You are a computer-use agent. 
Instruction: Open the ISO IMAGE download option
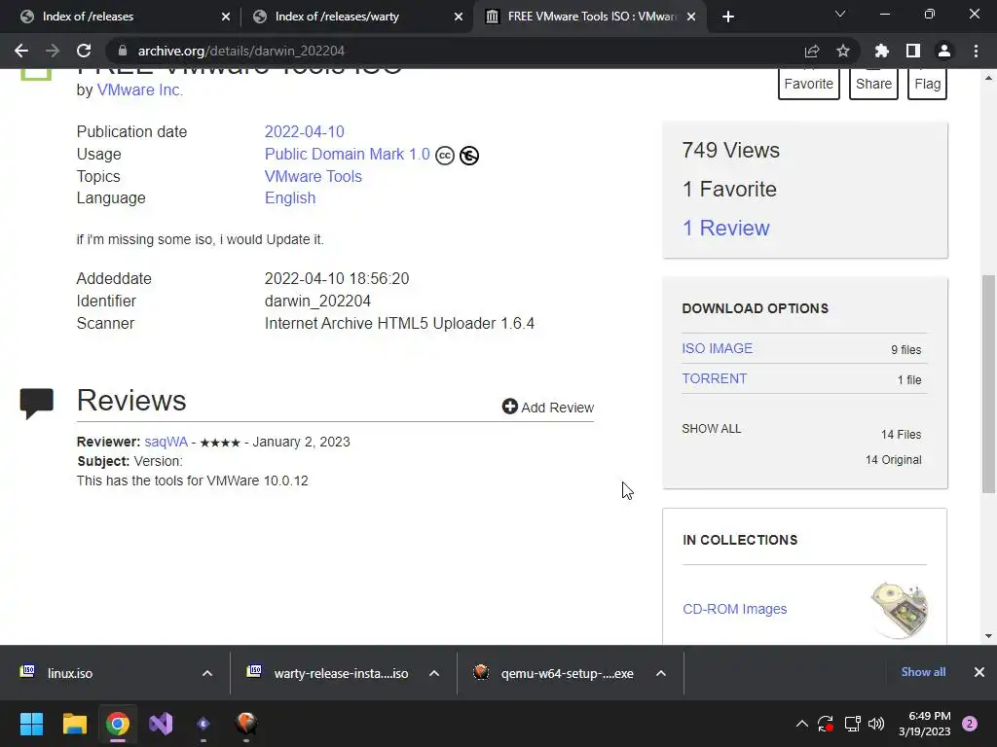(718, 348)
